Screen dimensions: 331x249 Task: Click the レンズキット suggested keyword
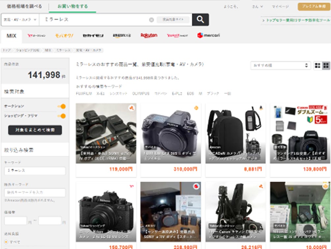(x=119, y=93)
